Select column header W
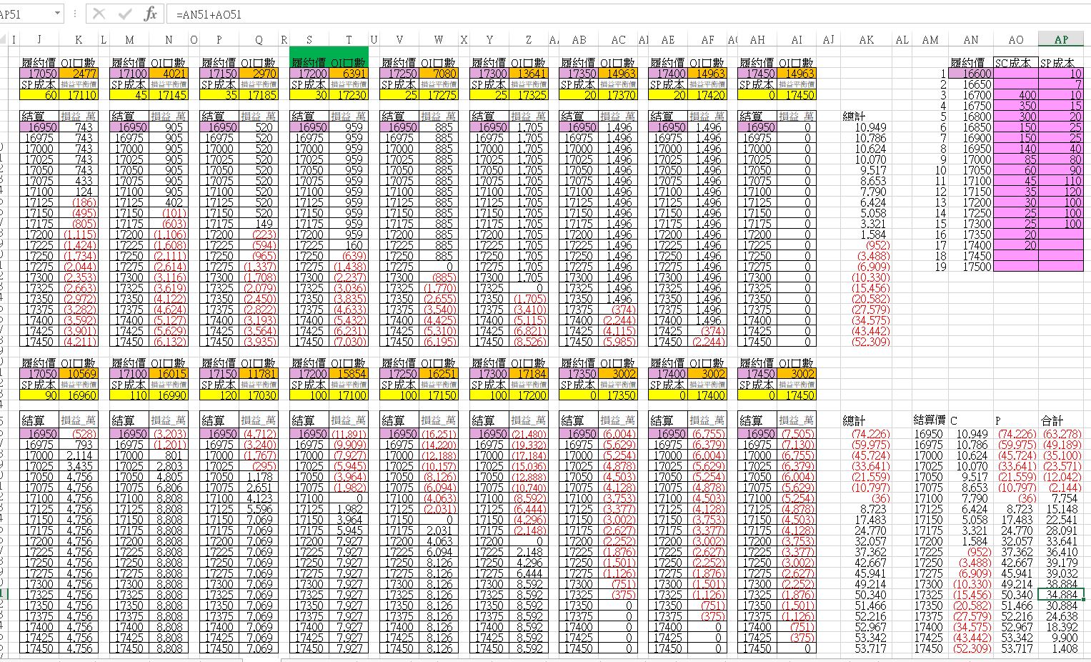Screen dimensions: 1091x662 438,40
